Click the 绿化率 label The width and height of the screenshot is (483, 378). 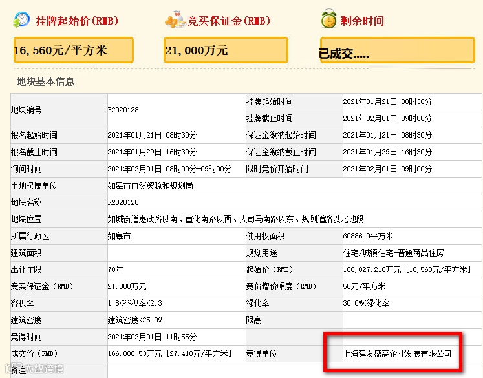[258, 303]
